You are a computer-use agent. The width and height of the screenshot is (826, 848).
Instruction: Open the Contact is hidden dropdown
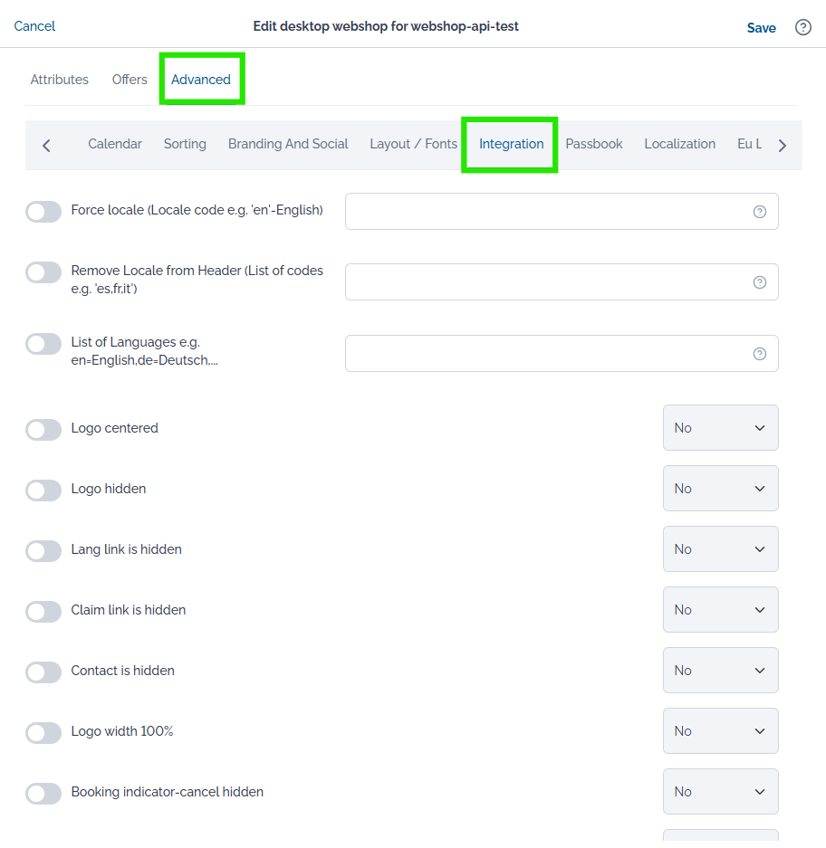(x=720, y=670)
